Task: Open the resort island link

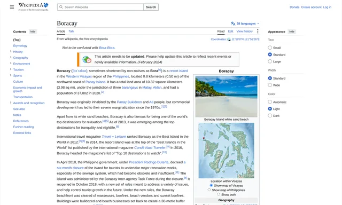Action: [178, 71]
